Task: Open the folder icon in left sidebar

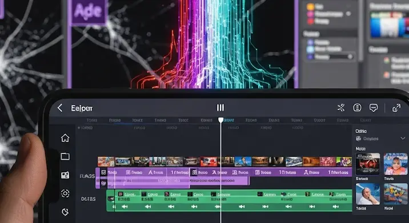Action: point(65,156)
